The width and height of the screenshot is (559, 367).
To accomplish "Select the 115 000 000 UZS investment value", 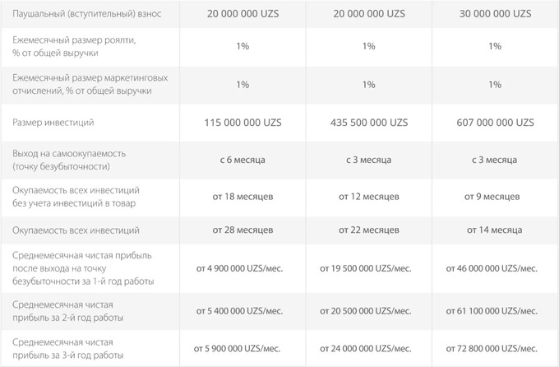I will (x=243, y=122).
